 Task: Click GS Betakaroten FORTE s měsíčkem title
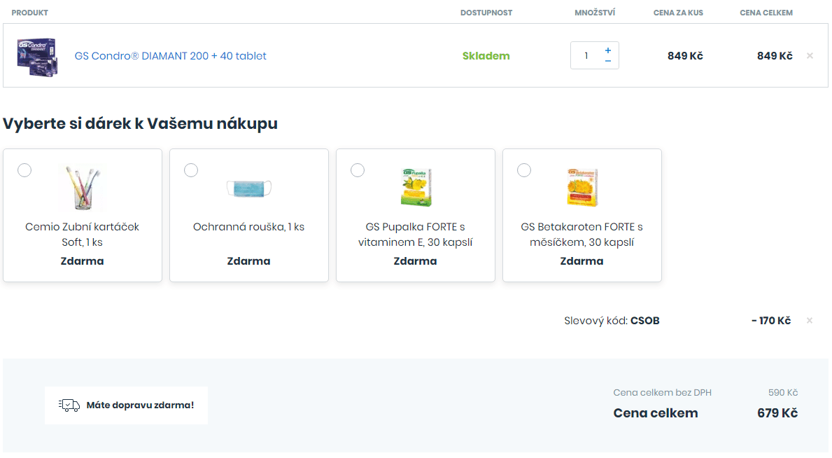coord(582,235)
